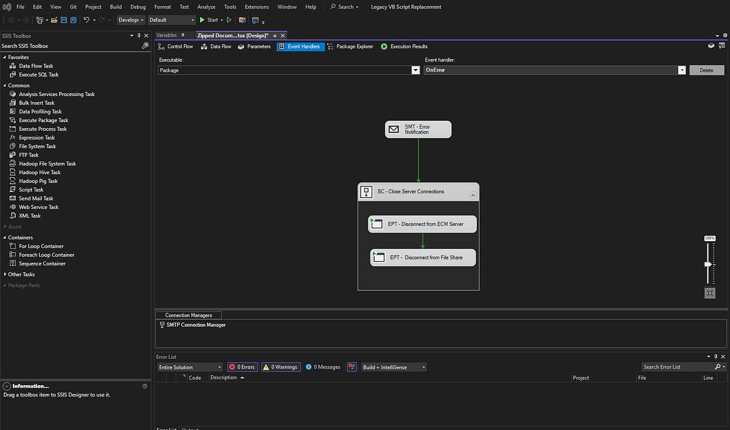Pin the SSIS Toolbox panel

click(139, 36)
